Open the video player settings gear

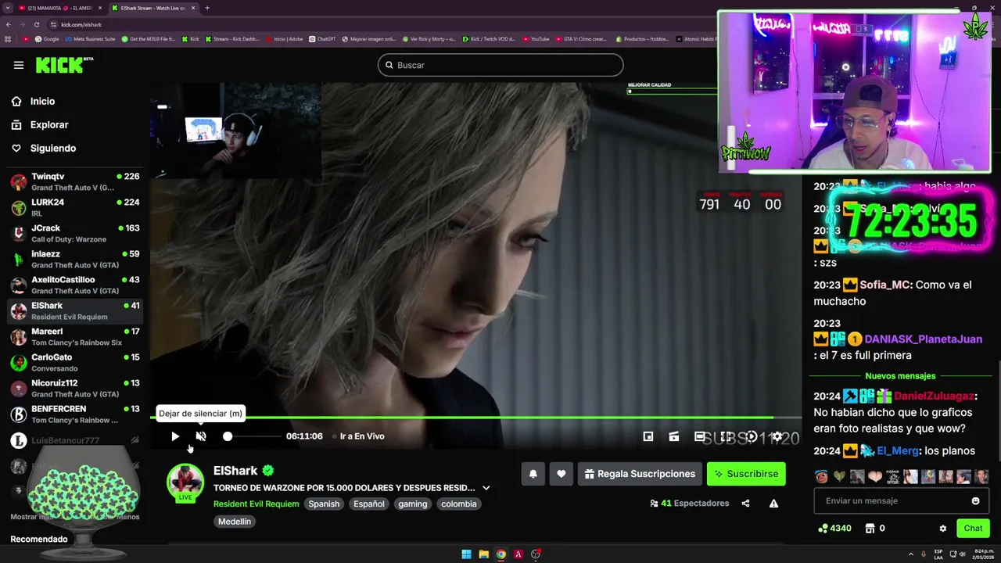pyautogui.click(x=777, y=436)
